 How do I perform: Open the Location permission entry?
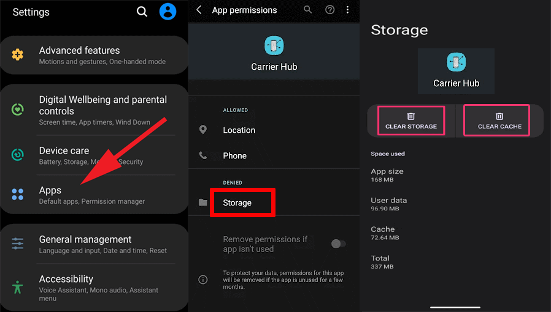pyautogui.click(x=239, y=130)
